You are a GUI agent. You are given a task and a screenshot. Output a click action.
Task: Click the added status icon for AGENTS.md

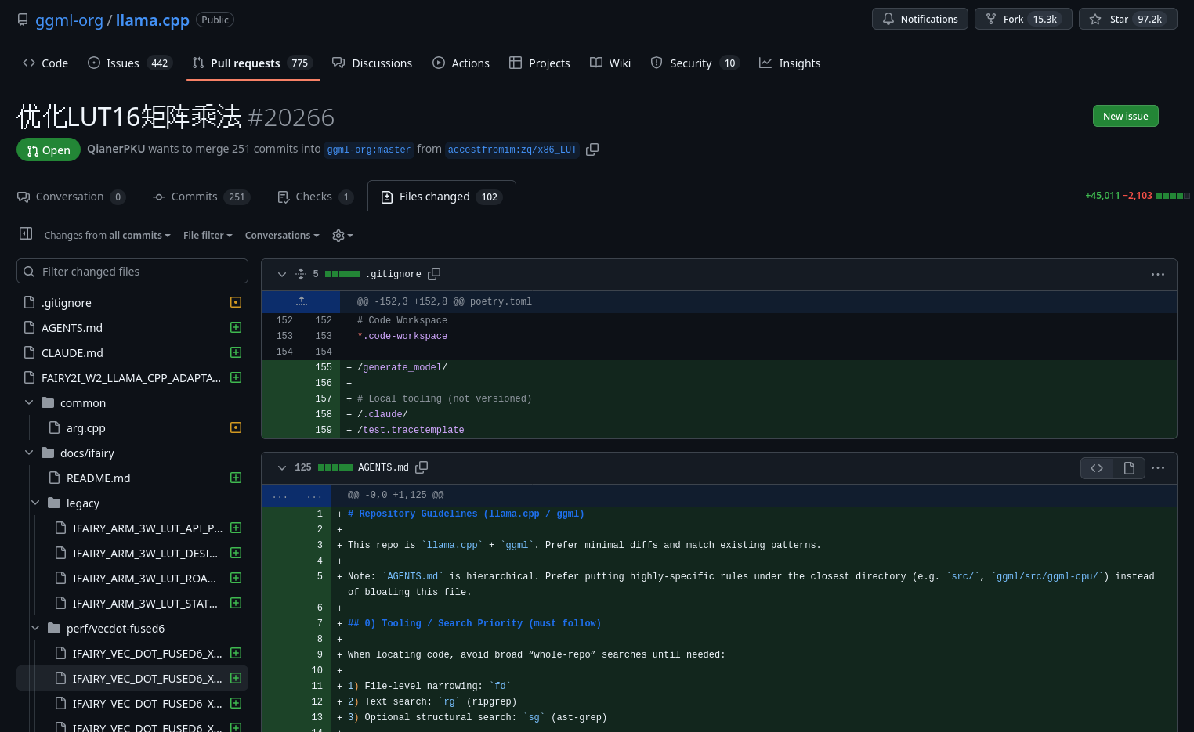(x=236, y=328)
